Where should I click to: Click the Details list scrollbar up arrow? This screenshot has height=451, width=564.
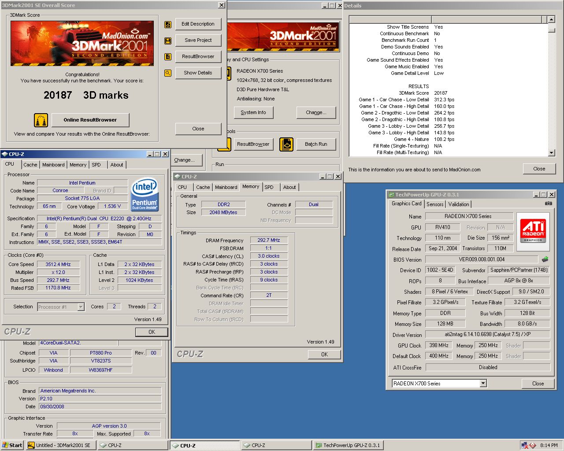coord(551,19)
